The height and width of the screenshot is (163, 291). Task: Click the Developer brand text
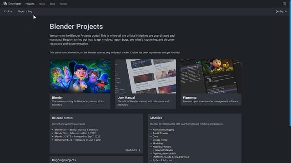(15, 4)
